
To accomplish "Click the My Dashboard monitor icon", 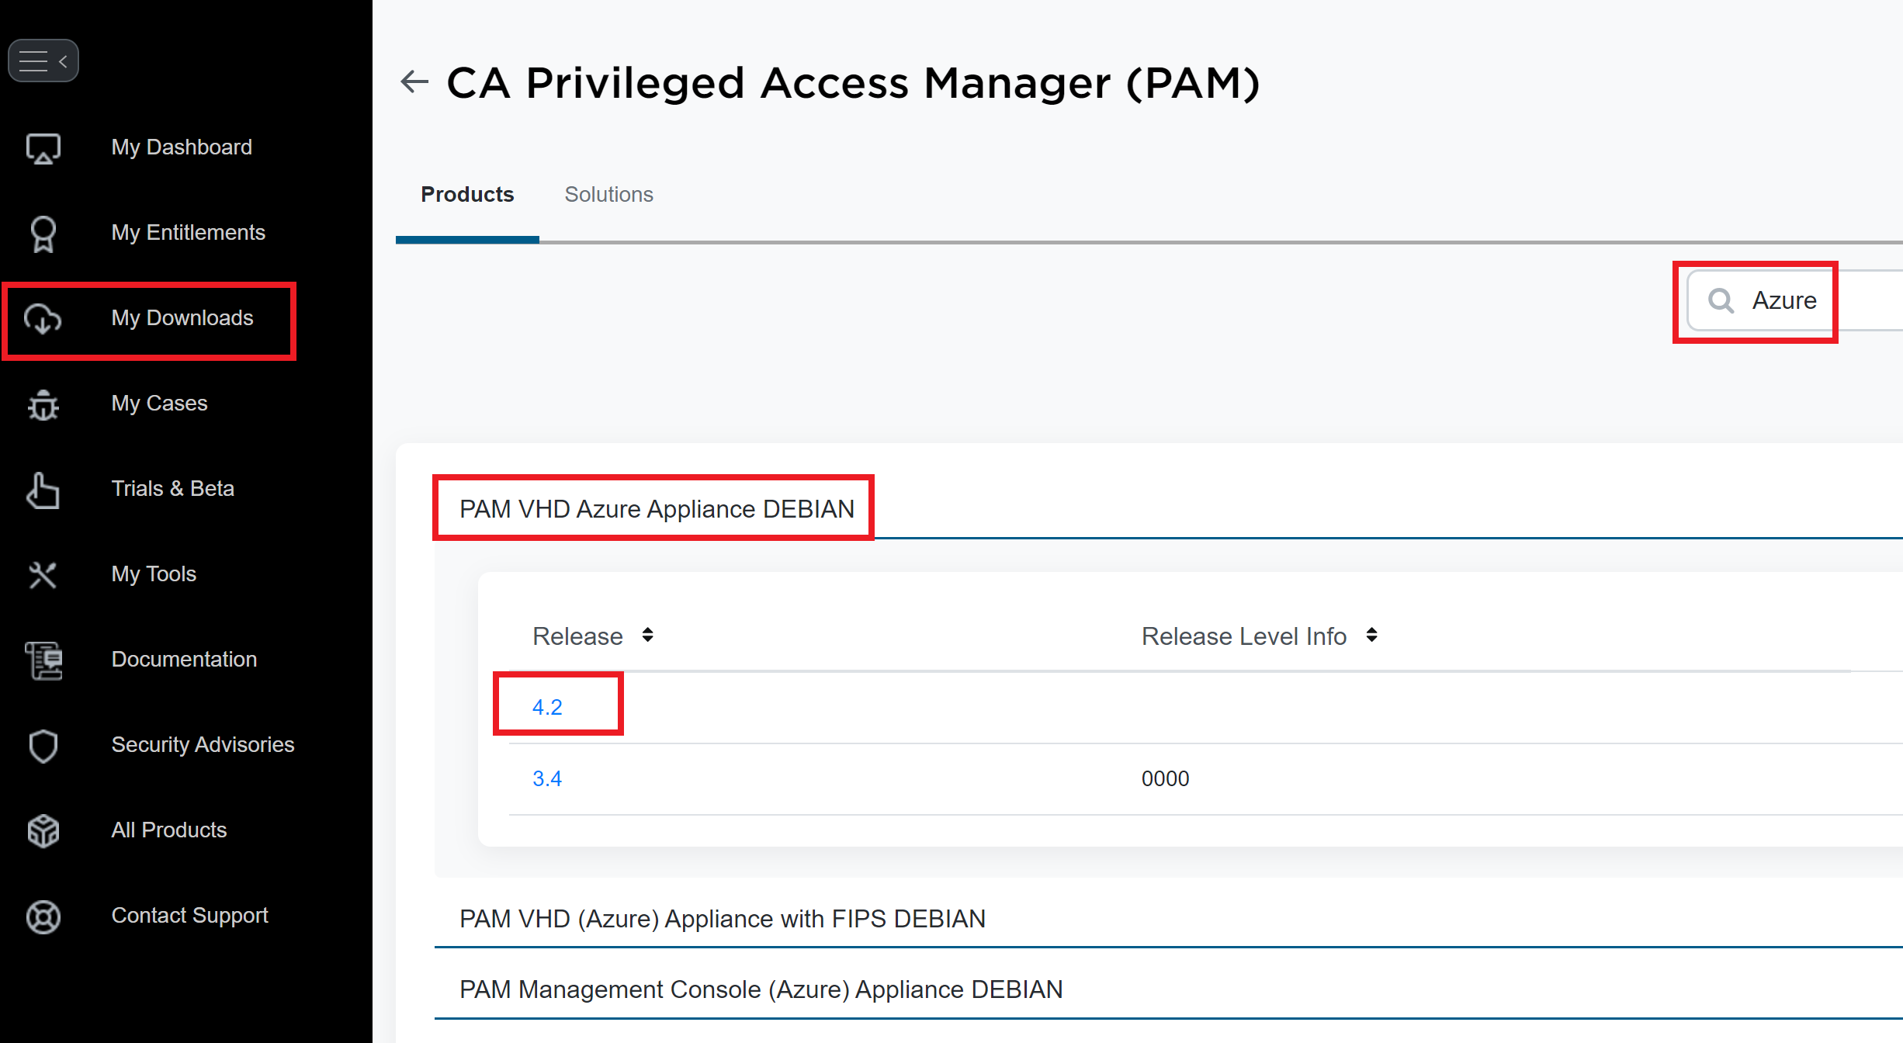I will tap(43, 148).
